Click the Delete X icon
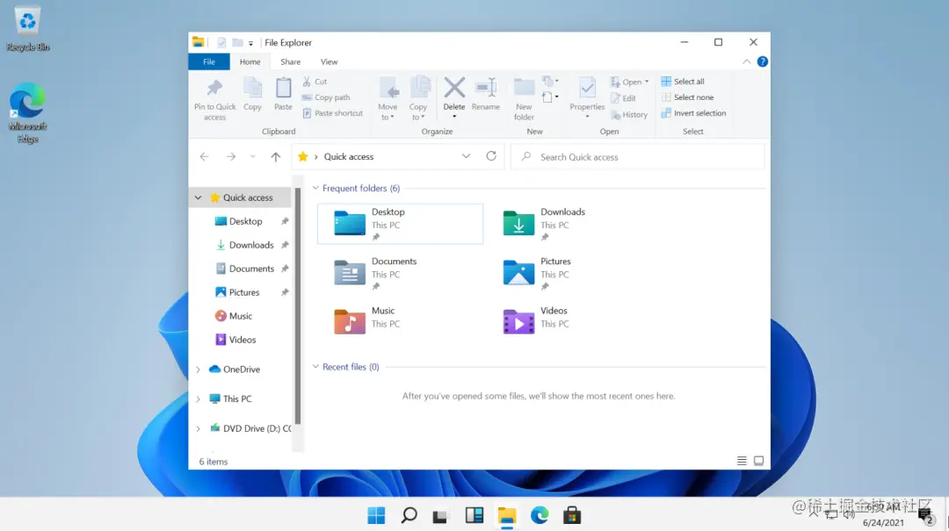 (x=454, y=87)
